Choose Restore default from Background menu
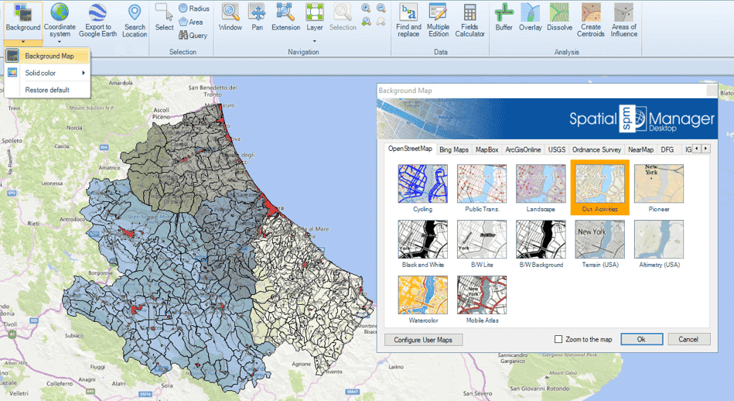Screen dimensions: 734x401 (47, 90)
